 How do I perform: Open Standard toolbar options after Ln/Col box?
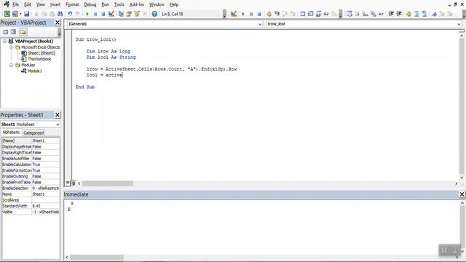click(x=225, y=14)
